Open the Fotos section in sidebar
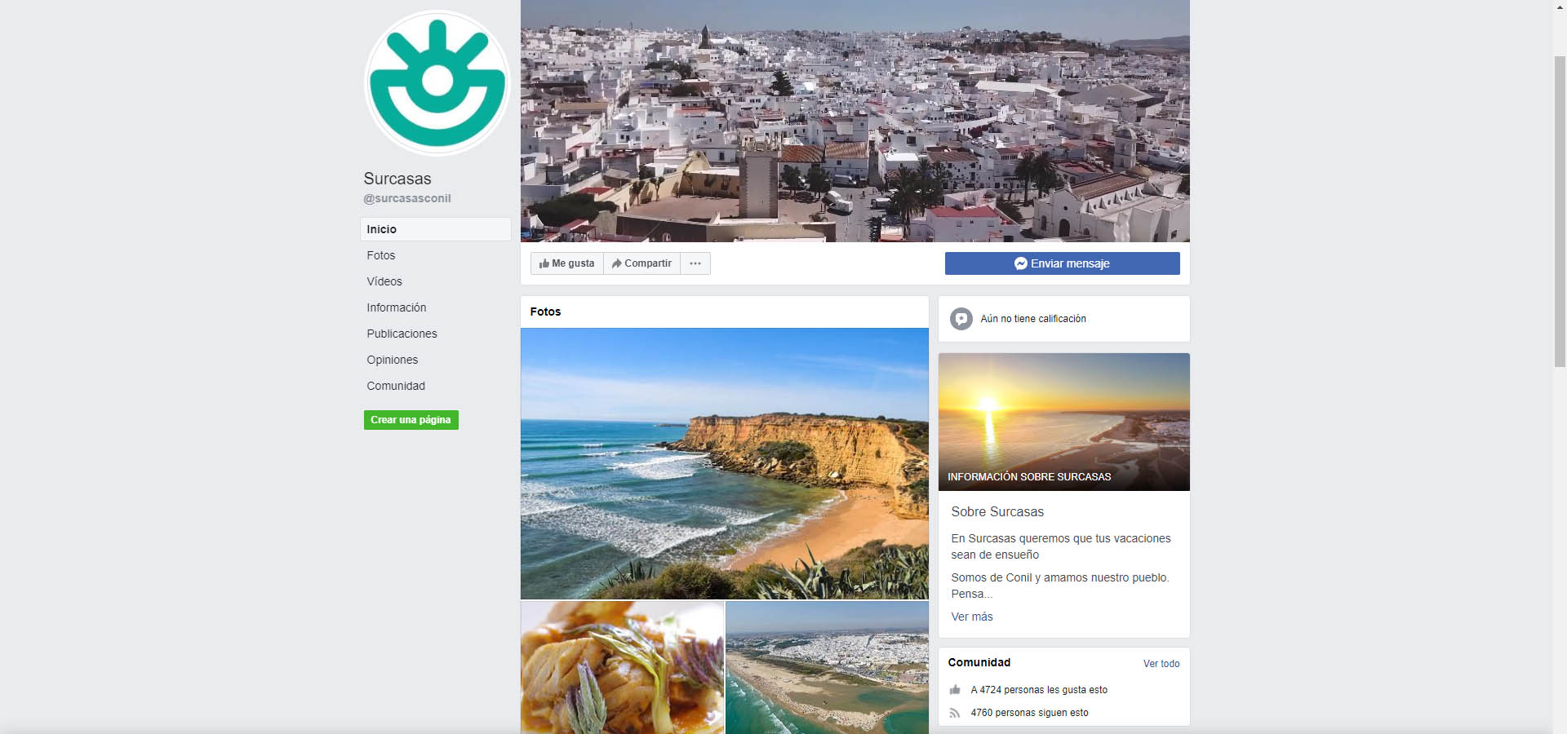 (x=381, y=255)
